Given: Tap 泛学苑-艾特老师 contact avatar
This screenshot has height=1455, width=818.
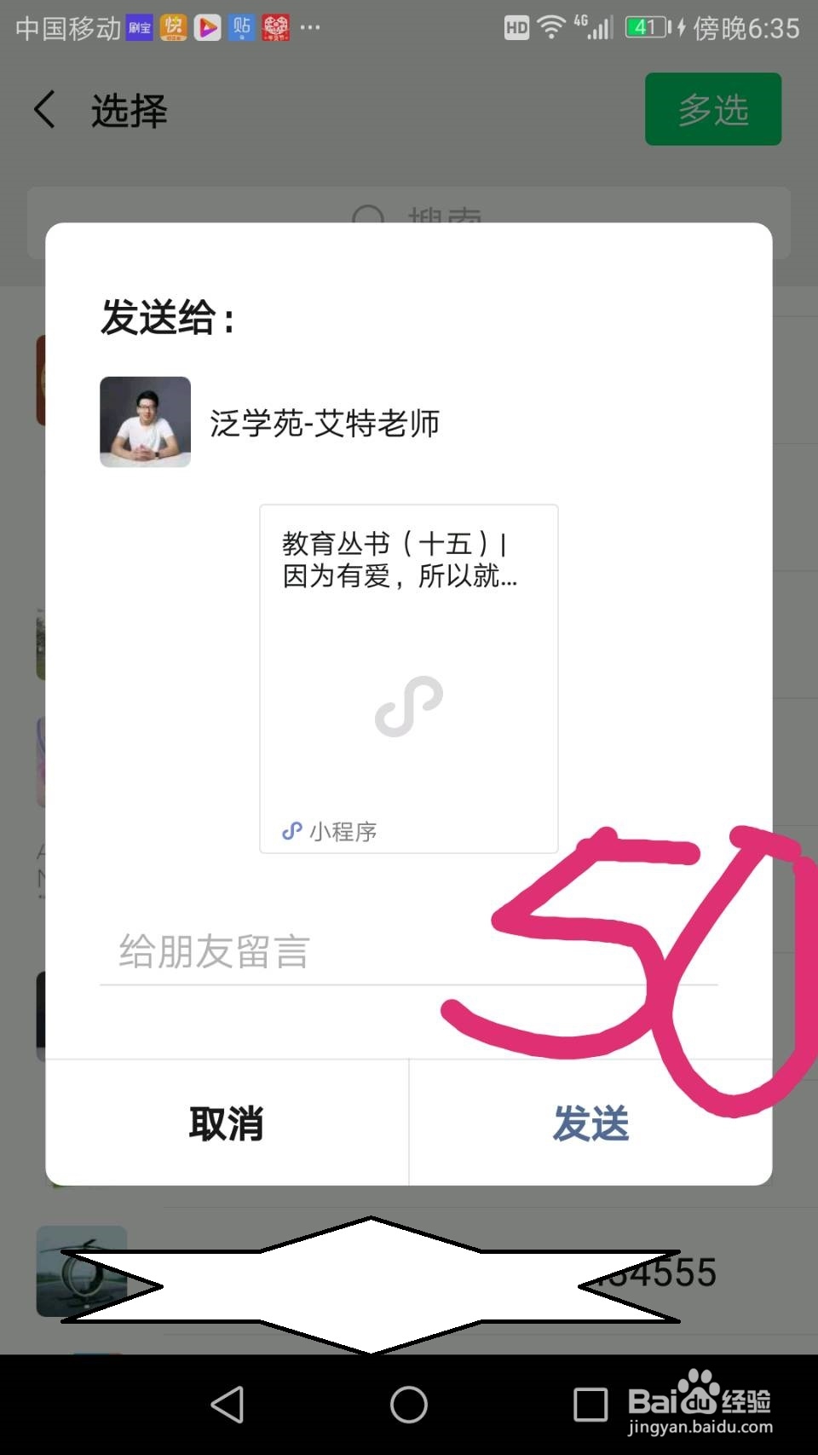Looking at the screenshot, I should coord(146,422).
